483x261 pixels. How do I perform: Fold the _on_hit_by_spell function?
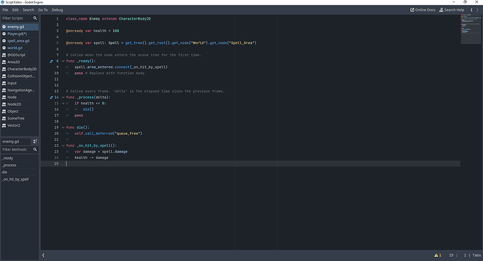[x=63, y=146]
